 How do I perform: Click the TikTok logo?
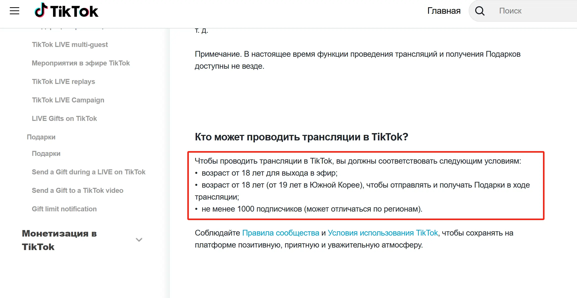(x=66, y=10)
